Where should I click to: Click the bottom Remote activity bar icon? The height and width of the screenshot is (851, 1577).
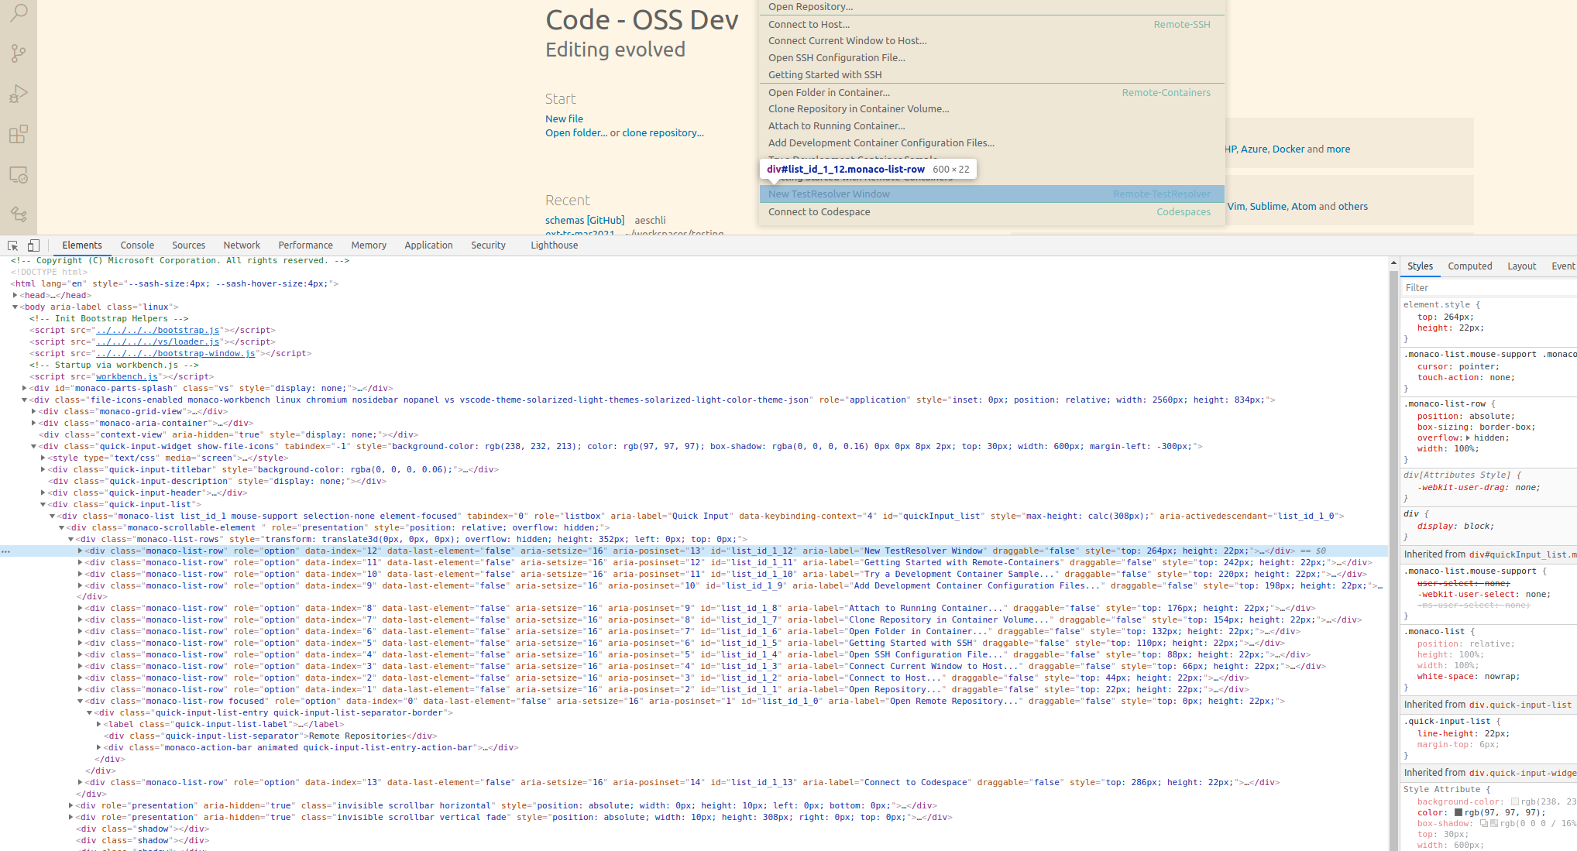(19, 214)
